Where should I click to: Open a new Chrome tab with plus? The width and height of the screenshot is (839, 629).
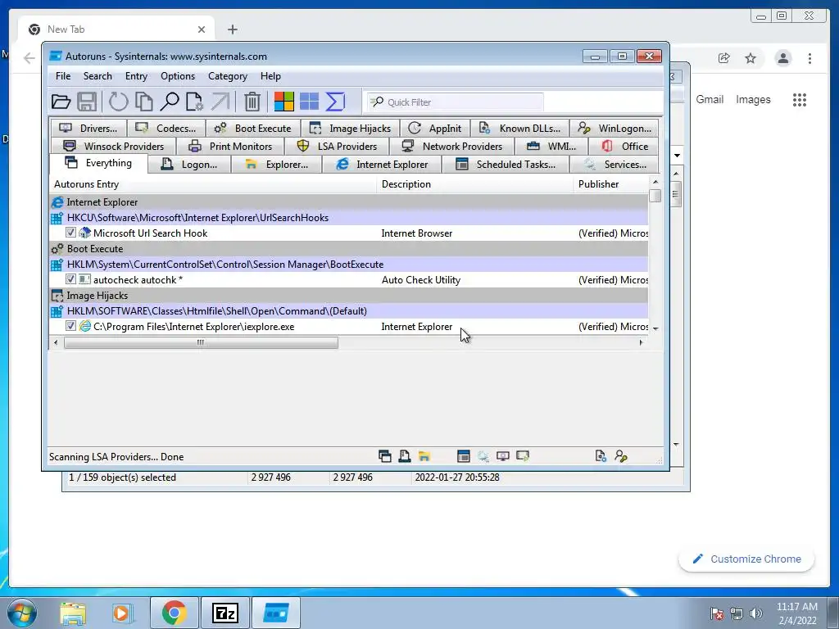point(232,29)
